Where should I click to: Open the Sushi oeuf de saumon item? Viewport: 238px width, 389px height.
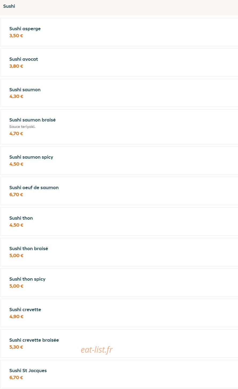pos(119,191)
